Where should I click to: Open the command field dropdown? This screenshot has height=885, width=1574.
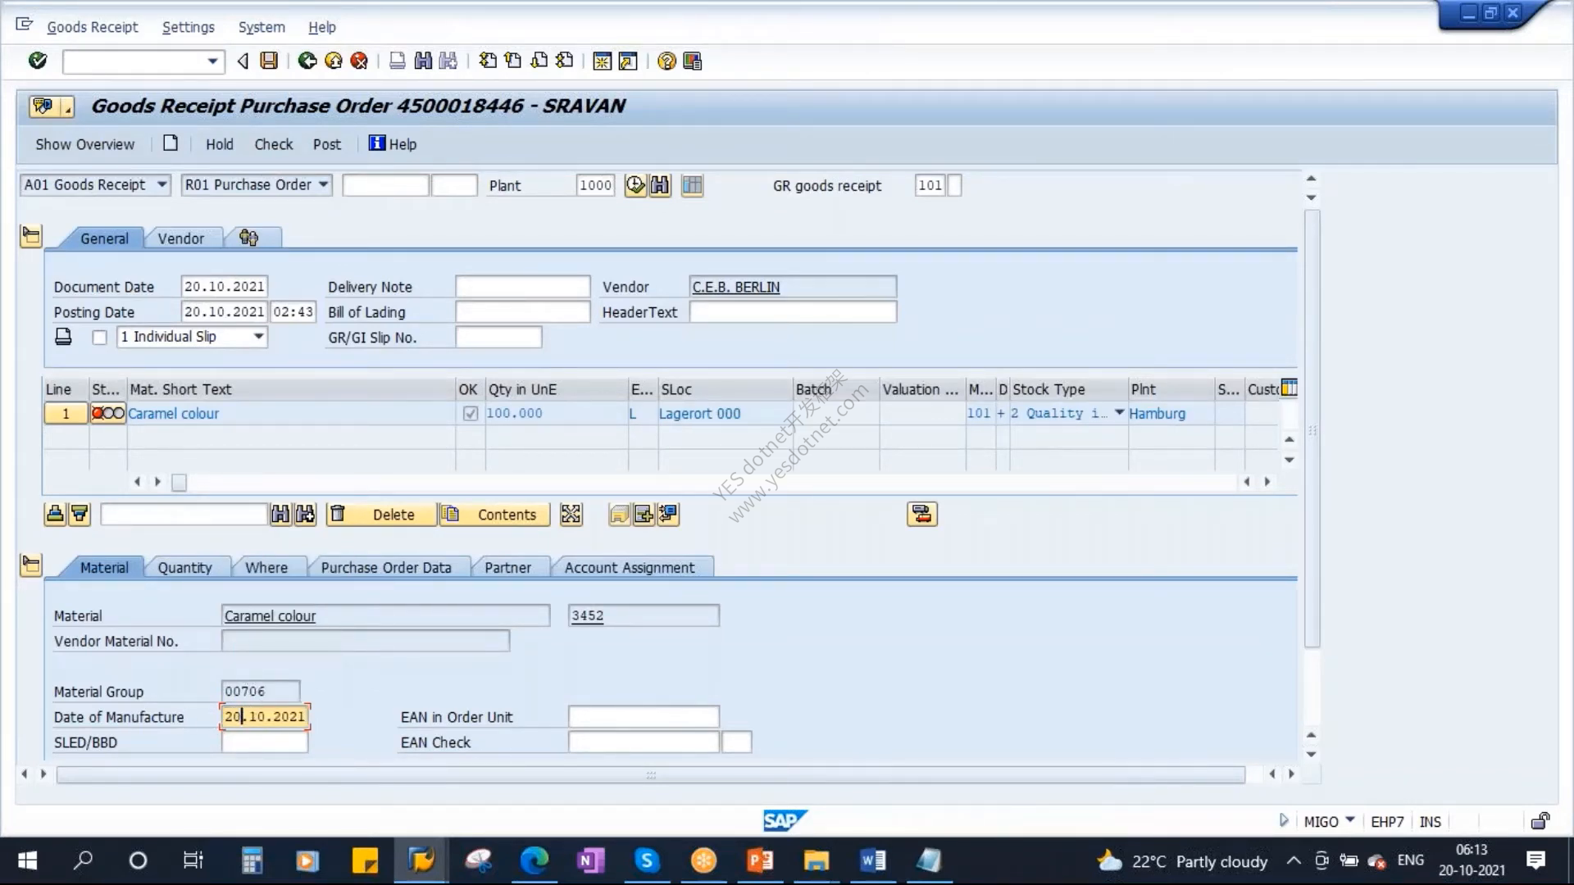point(212,61)
